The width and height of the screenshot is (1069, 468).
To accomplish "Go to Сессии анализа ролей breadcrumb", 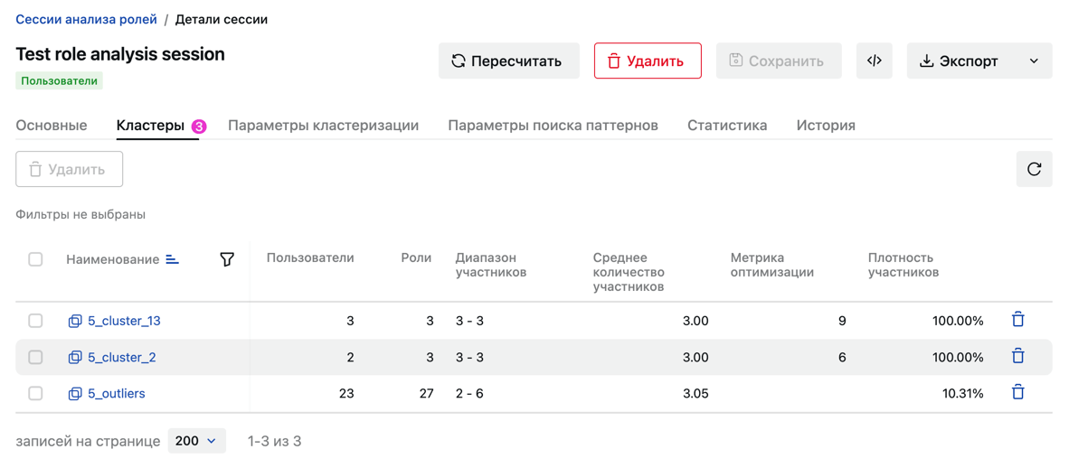I will pos(87,19).
